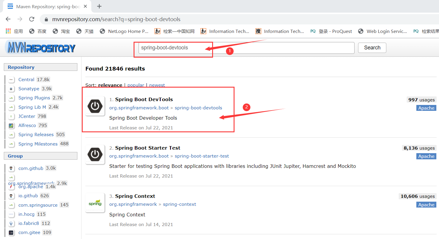
Task: Open a new tab with the plus icon
Action: click(x=99, y=6)
